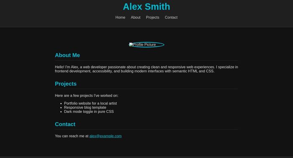
Task: Click the broken Profile Picture image
Action: pos(146,45)
